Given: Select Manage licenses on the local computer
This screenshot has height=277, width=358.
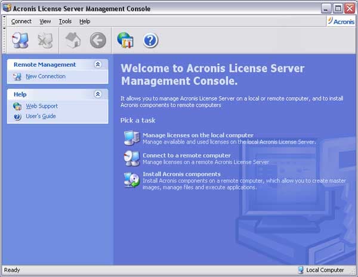Looking at the screenshot, I should tap(198, 135).
